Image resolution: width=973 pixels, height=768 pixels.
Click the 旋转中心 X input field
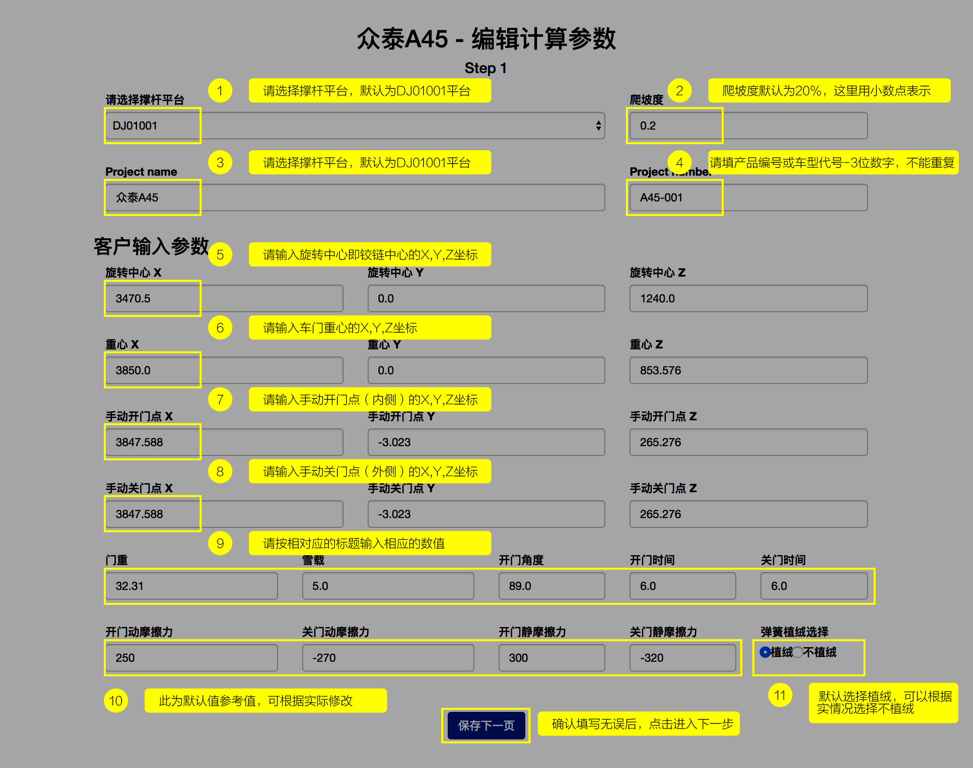click(224, 298)
